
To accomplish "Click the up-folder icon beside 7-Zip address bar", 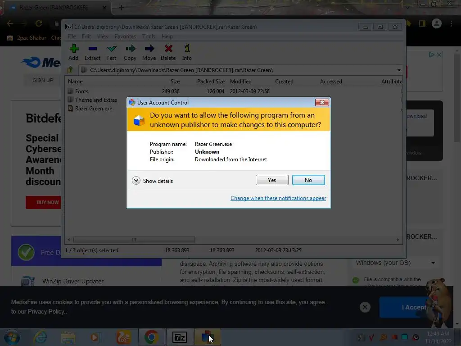I will point(71,70).
